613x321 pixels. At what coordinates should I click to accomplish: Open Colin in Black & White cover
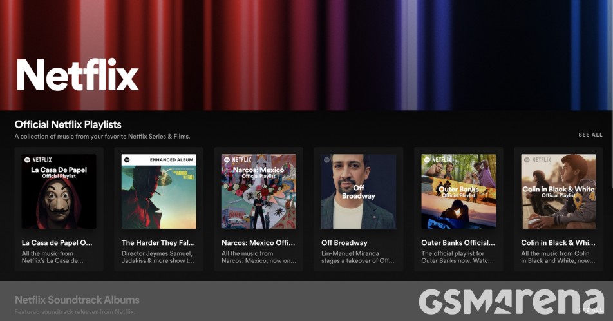(558, 191)
